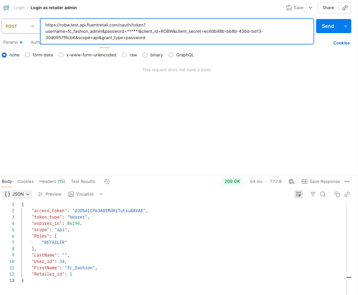The width and height of the screenshot is (358, 295).
Task: Select the GraphQL body radio button
Action: pyautogui.click(x=171, y=55)
